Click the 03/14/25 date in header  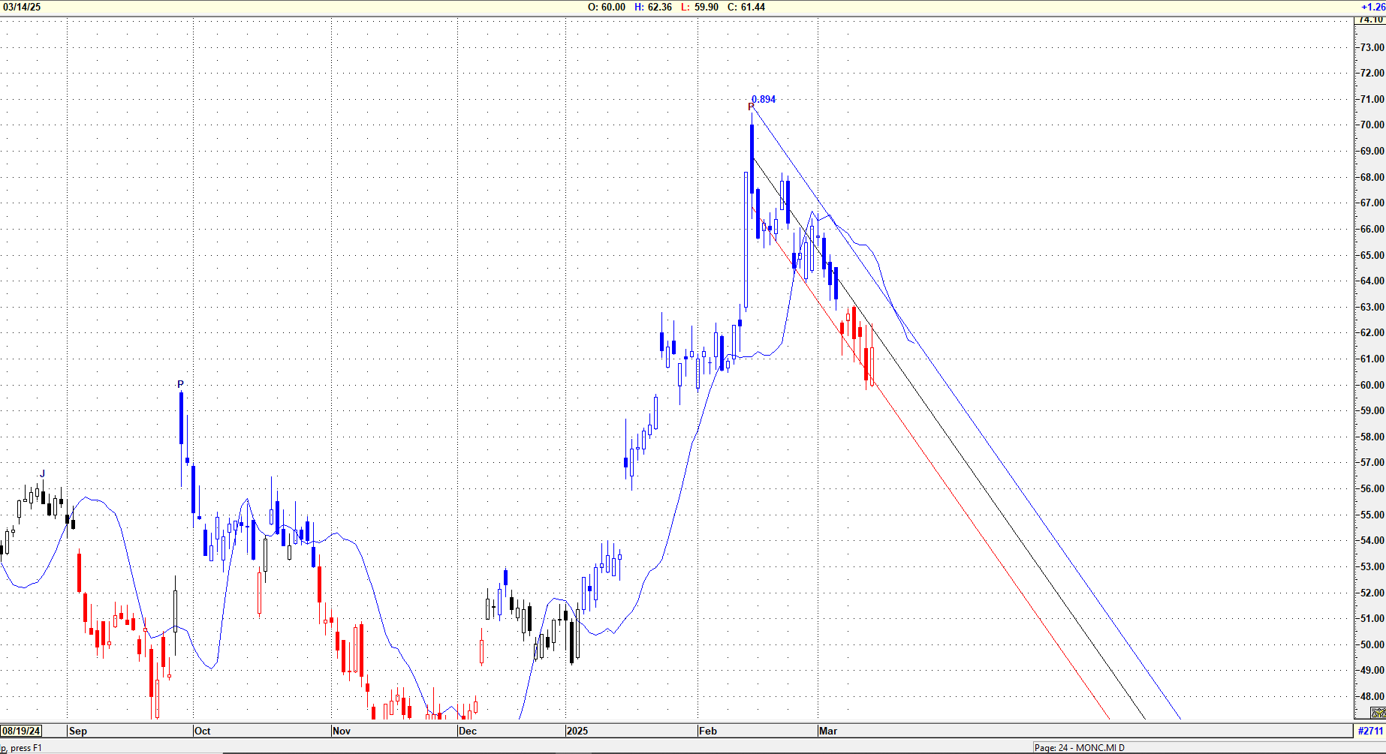(23, 7)
